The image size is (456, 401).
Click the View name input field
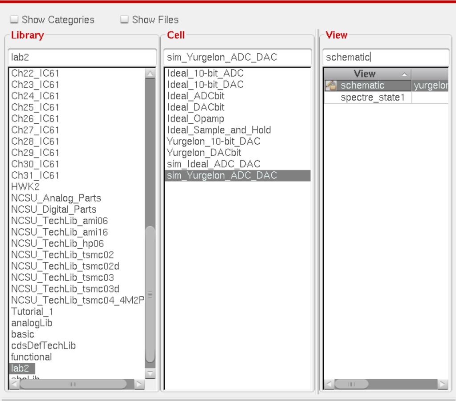pos(386,57)
